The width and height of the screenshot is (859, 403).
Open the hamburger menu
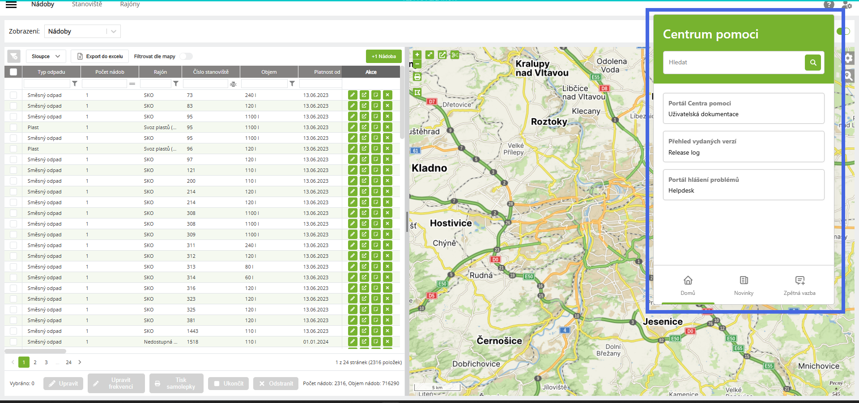[11, 5]
